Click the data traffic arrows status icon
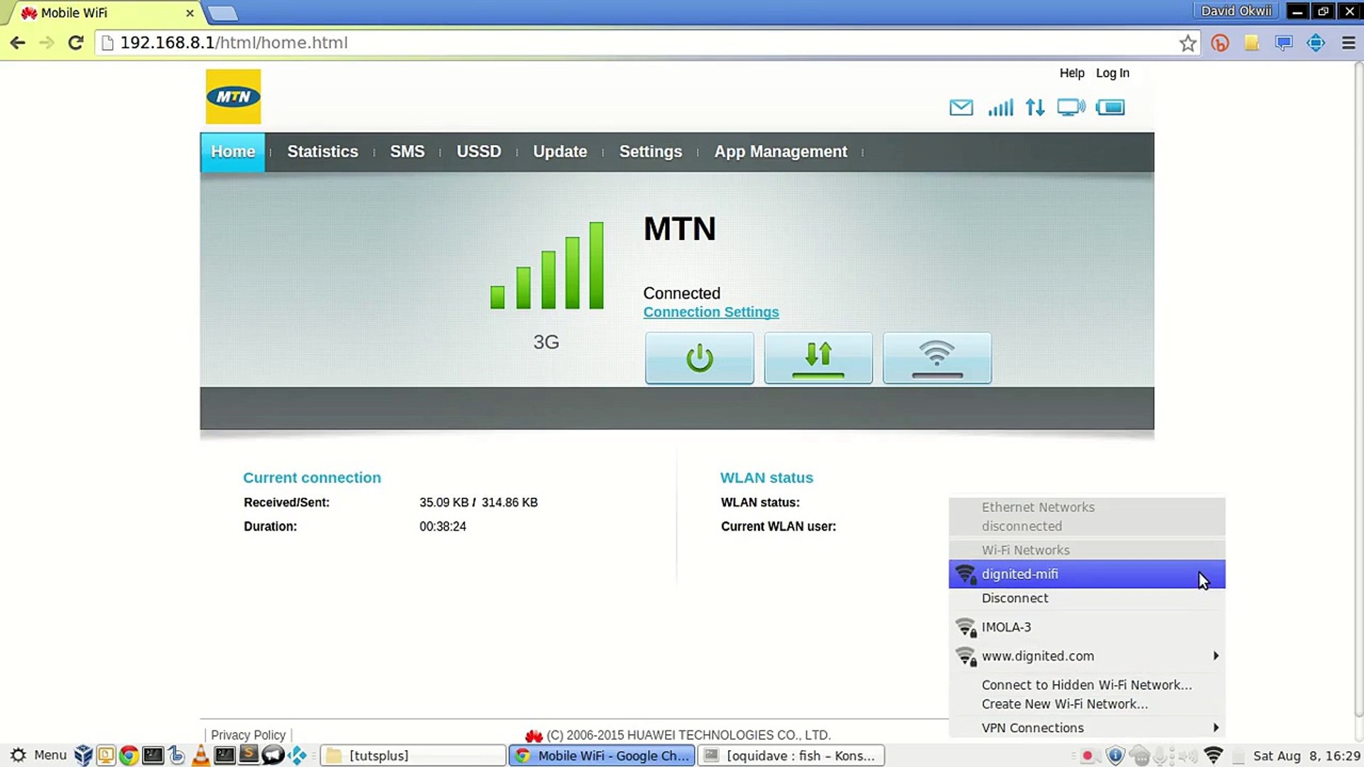The height and width of the screenshot is (767, 1364). (x=1035, y=107)
